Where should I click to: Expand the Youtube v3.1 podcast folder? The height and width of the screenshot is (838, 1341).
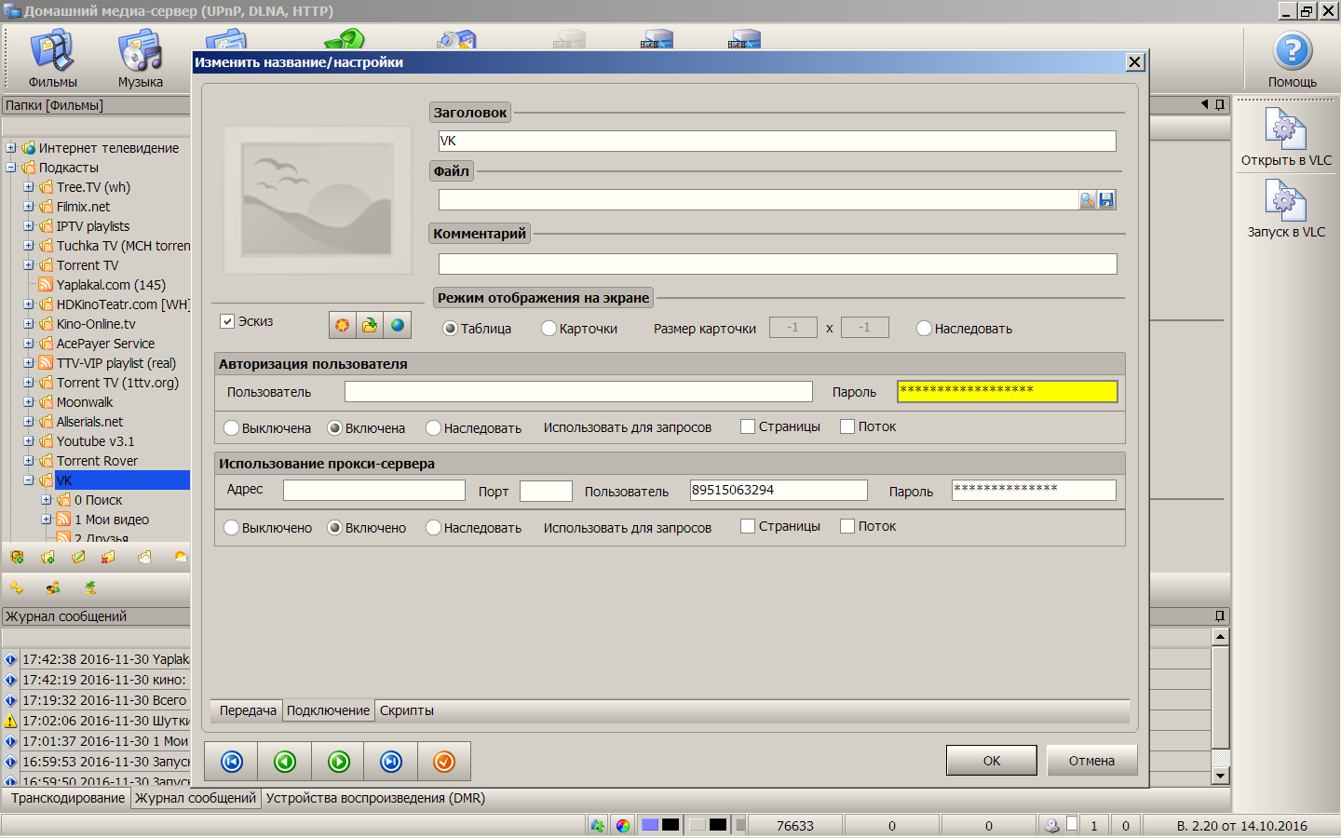click(29, 441)
